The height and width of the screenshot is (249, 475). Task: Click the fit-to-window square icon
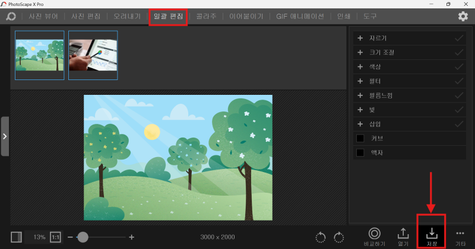click(17, 237)
